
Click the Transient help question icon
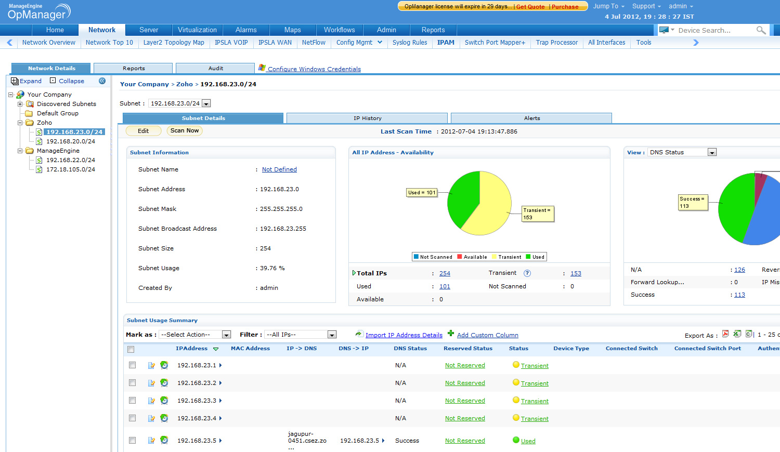click(527, 273)
